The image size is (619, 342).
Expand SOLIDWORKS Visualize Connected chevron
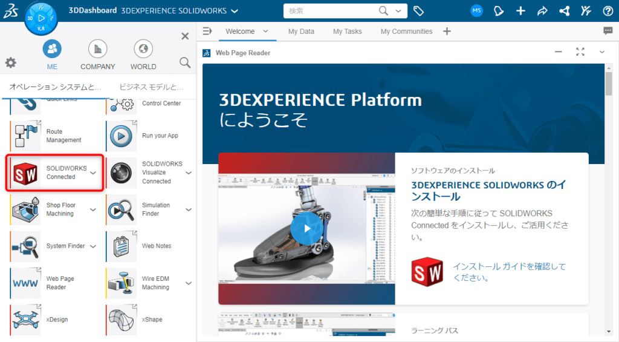tap(189, 173)
